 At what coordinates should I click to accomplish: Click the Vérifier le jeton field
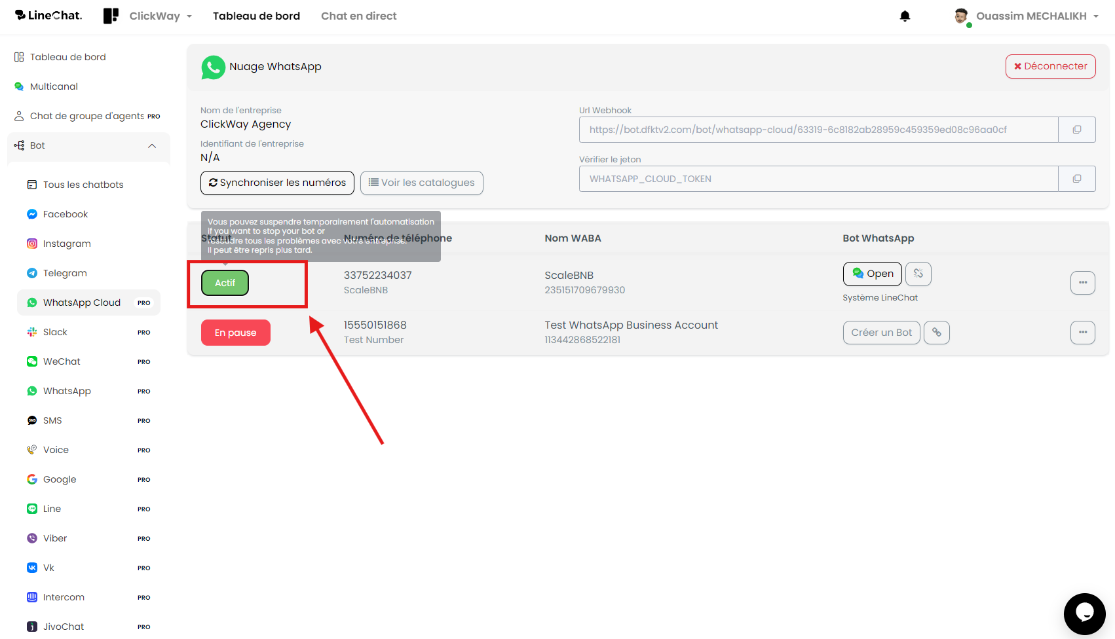click(x=818, y=179)
